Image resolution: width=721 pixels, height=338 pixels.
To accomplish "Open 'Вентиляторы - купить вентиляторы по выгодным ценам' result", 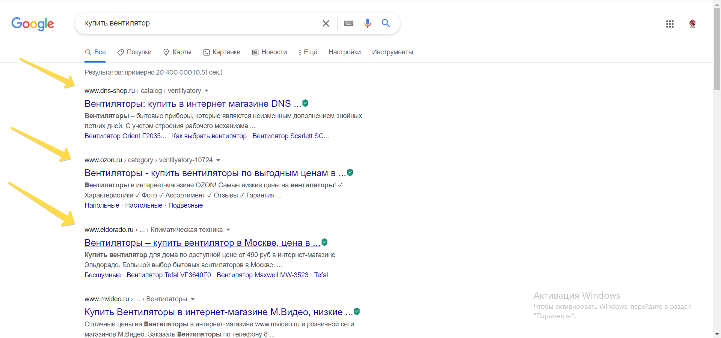I will [215, 173].
